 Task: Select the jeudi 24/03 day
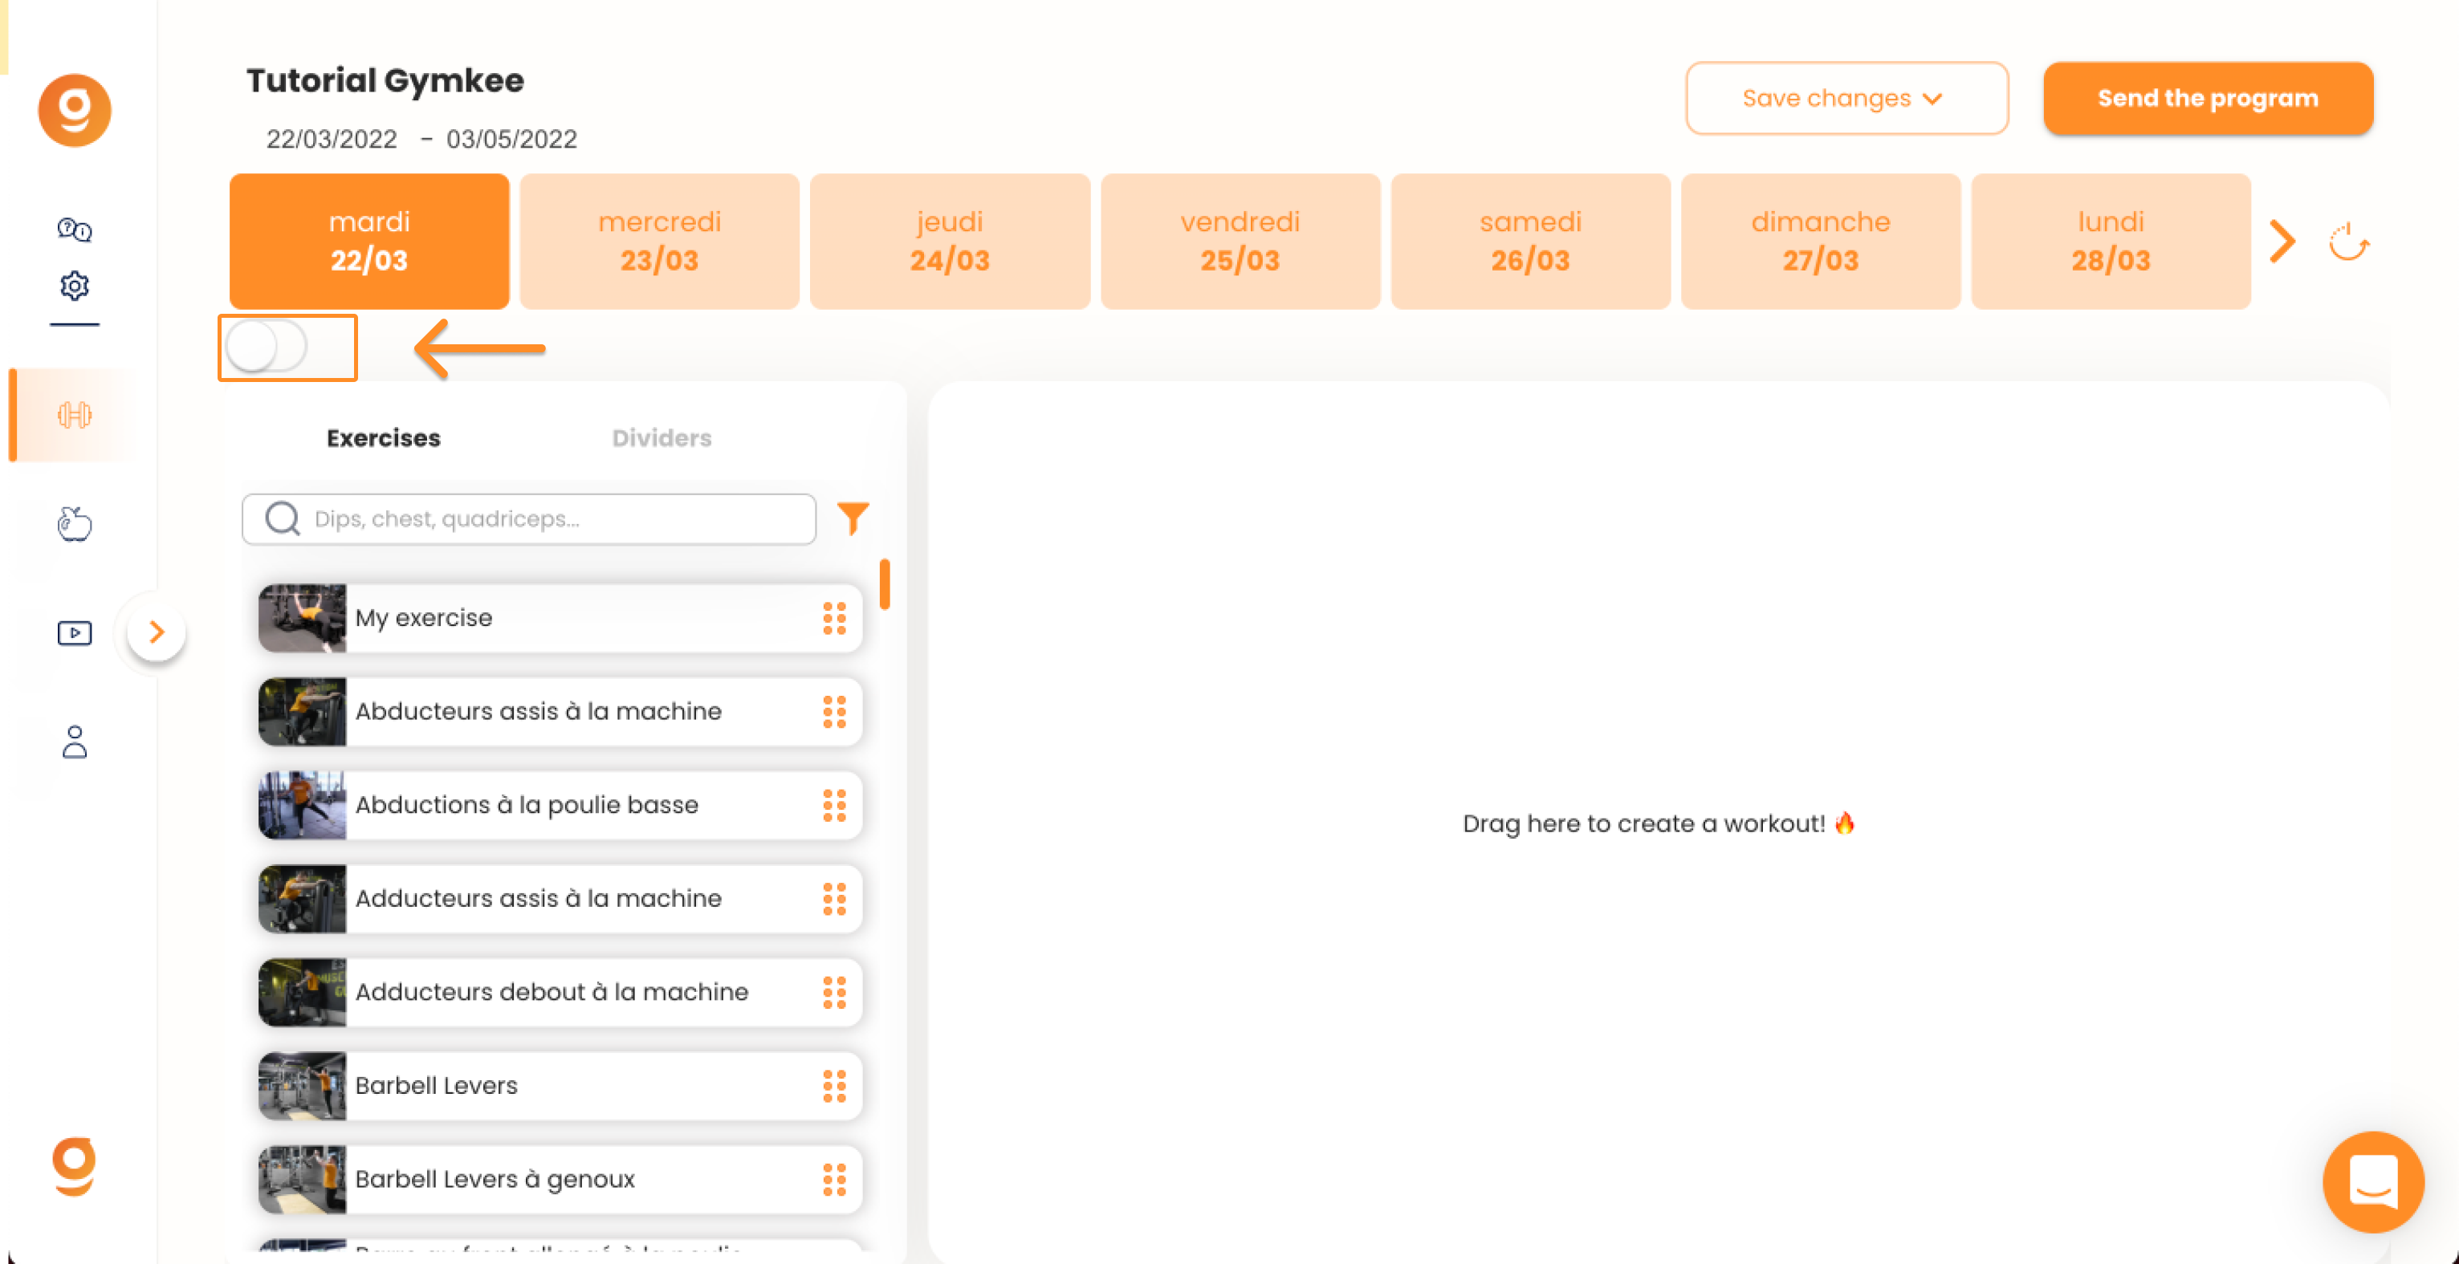950,242
